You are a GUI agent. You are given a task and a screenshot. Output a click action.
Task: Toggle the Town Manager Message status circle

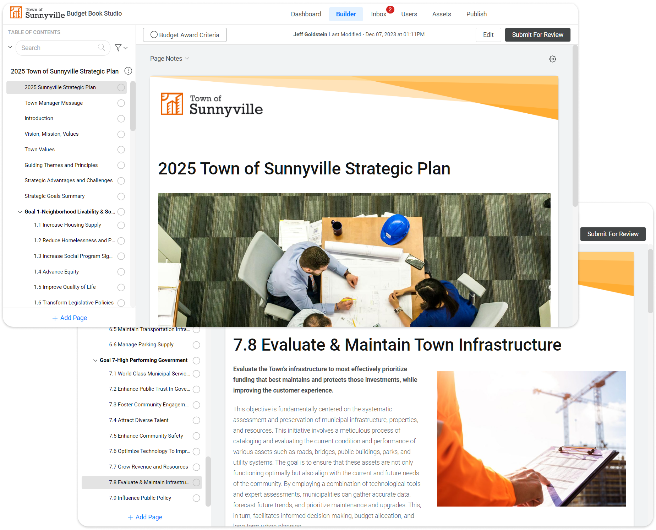click(x=121, y=103)
